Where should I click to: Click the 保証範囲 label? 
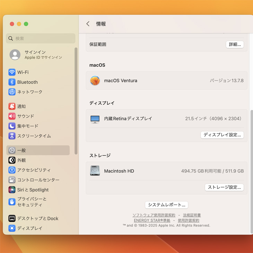point(98,44)
